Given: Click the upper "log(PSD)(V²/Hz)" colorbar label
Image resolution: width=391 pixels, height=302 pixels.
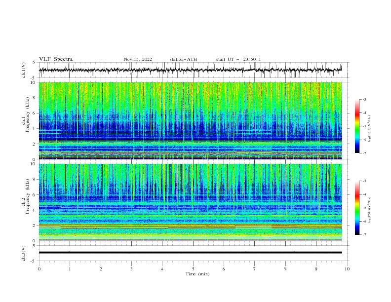Looking at the screenshot, I should click(x=370, y=129).
